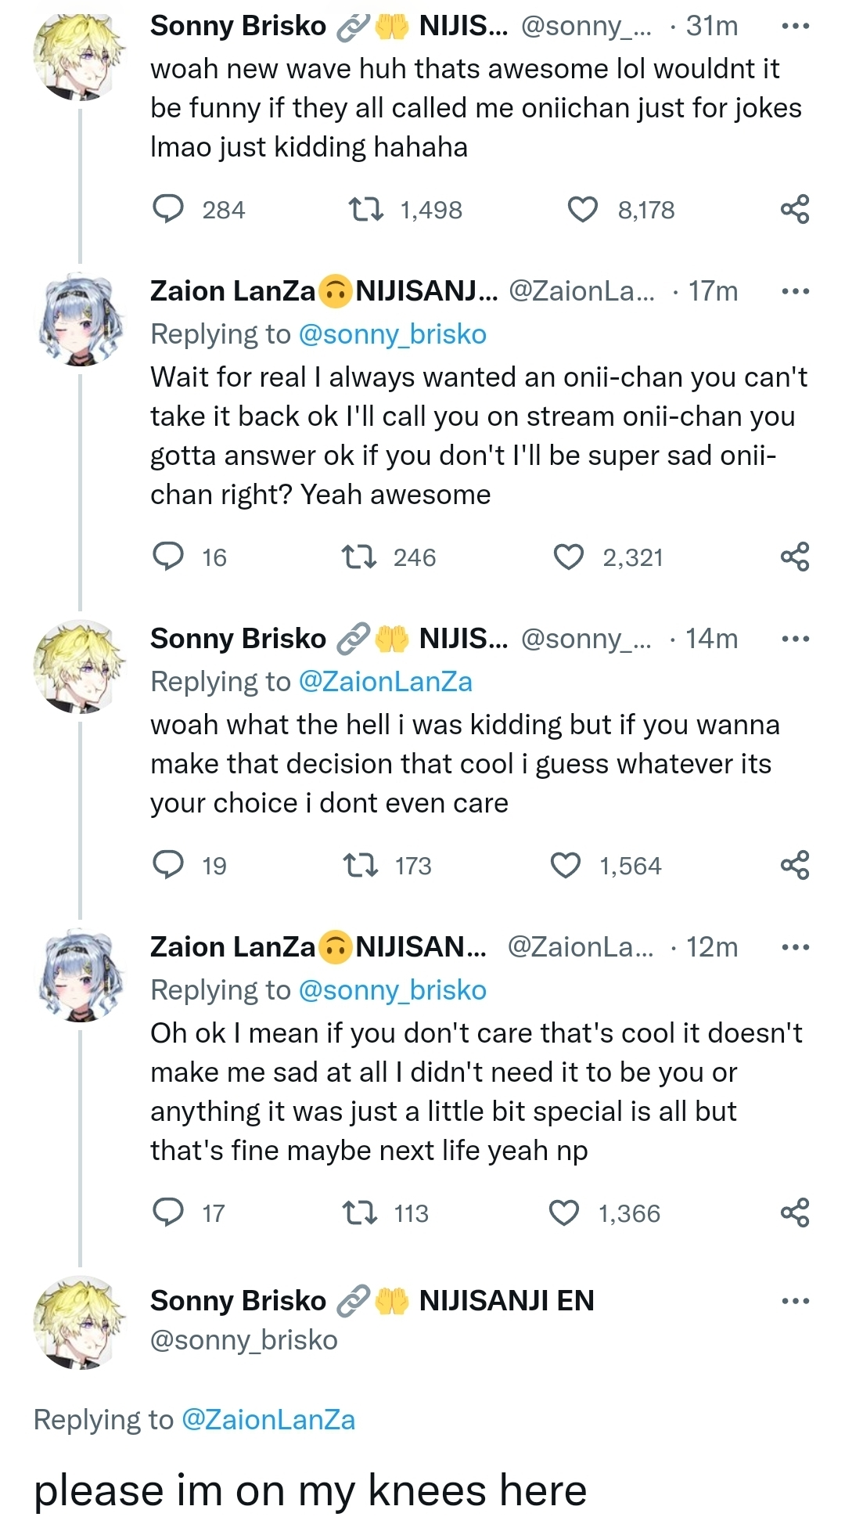Open @ZaionLanZa link above 'please im on my knees'

pyautogui.click(x=268, y=1419)
